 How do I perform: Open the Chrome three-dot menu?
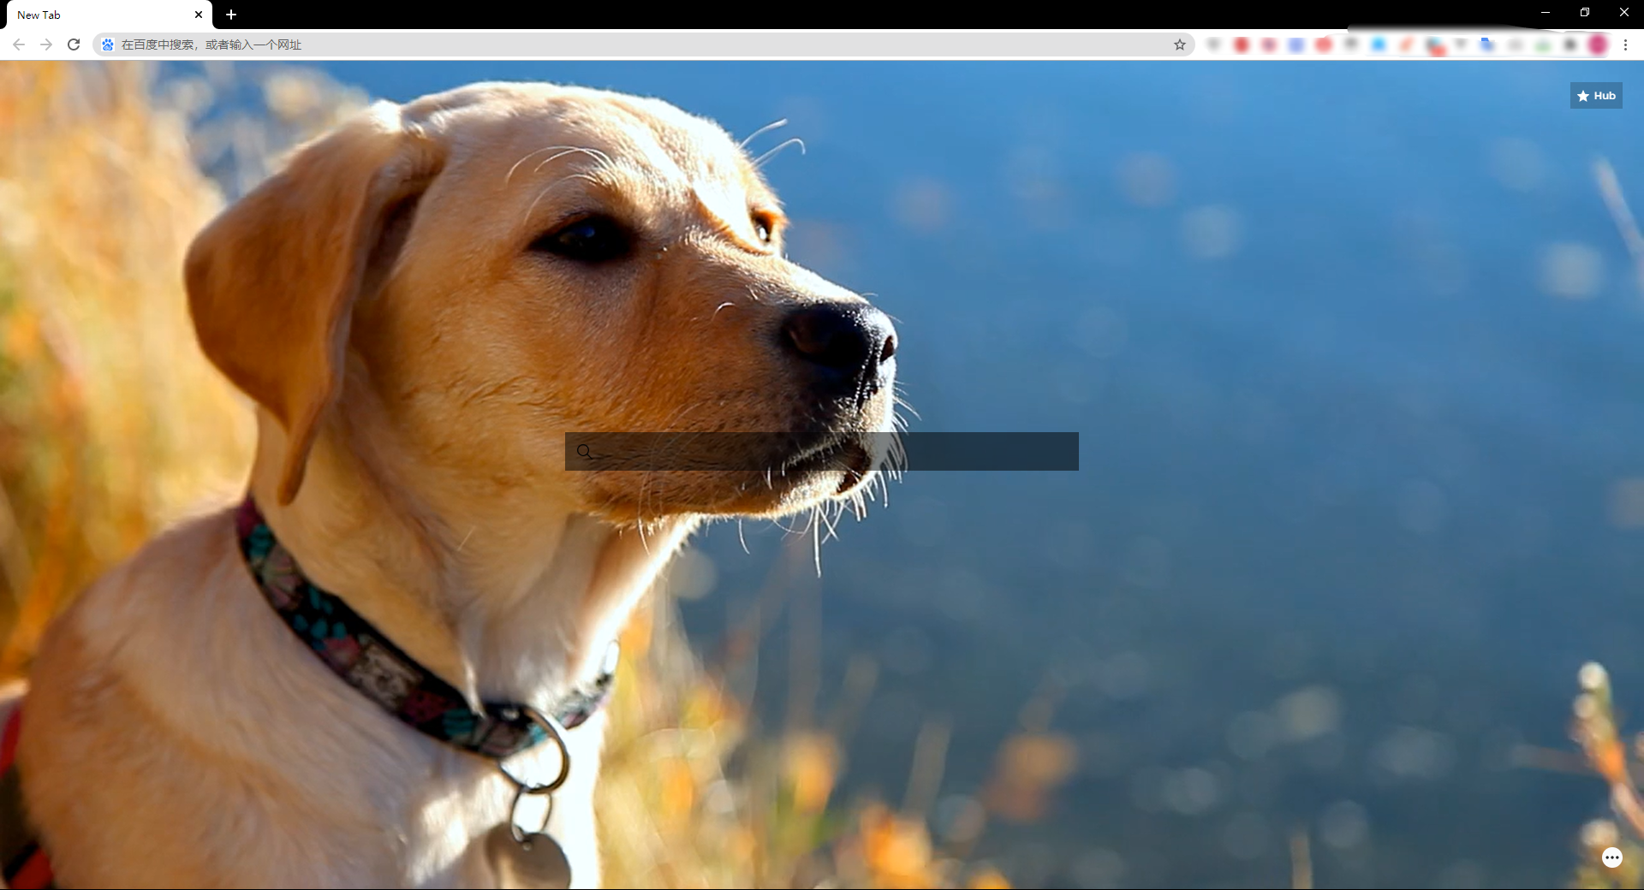1625,44
